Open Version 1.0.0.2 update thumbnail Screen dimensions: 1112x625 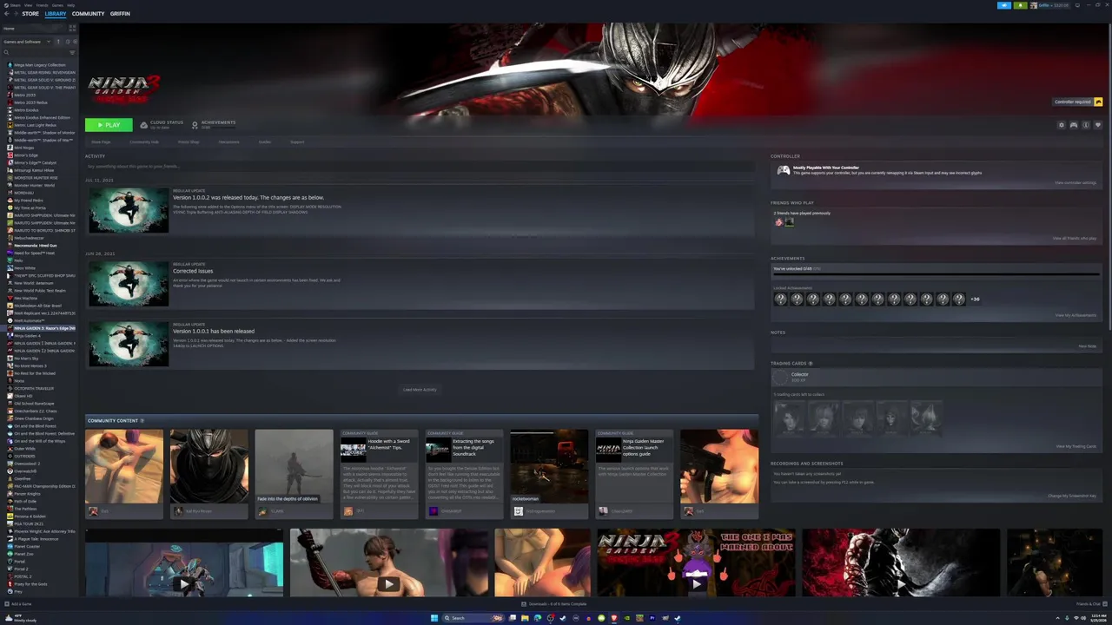[129, 210]
